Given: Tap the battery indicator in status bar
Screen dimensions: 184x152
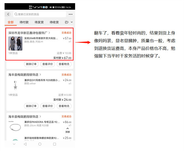Looking at the screenshot, I should click(x=63, y=7).
